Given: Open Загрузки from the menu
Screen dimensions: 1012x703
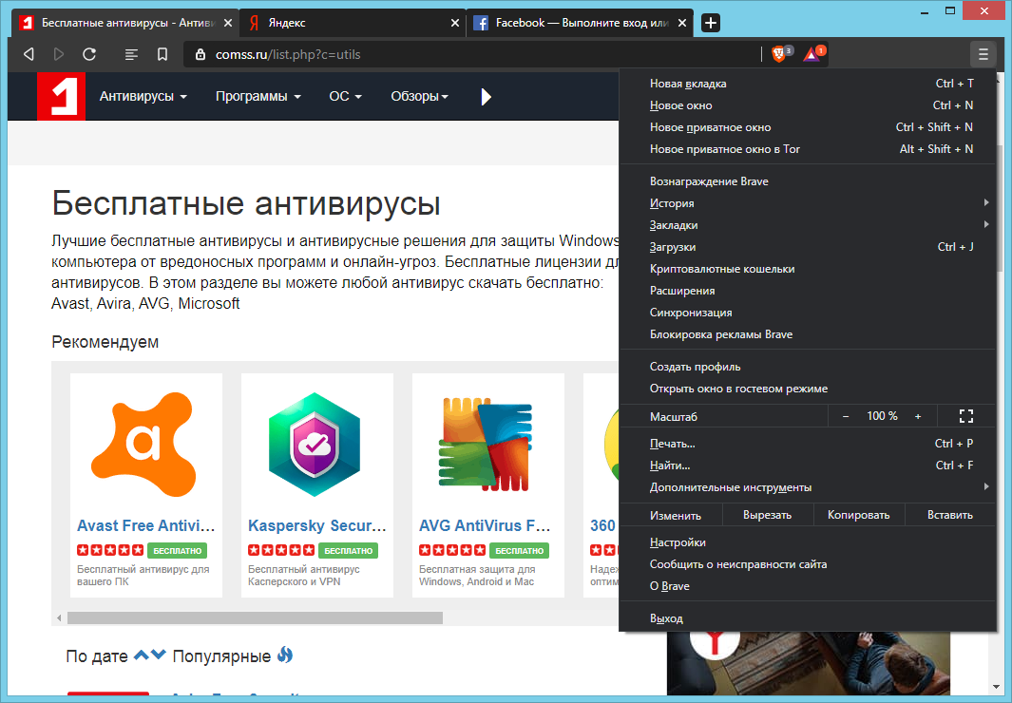Looking at the screenshot, I should tap(808, 247).
